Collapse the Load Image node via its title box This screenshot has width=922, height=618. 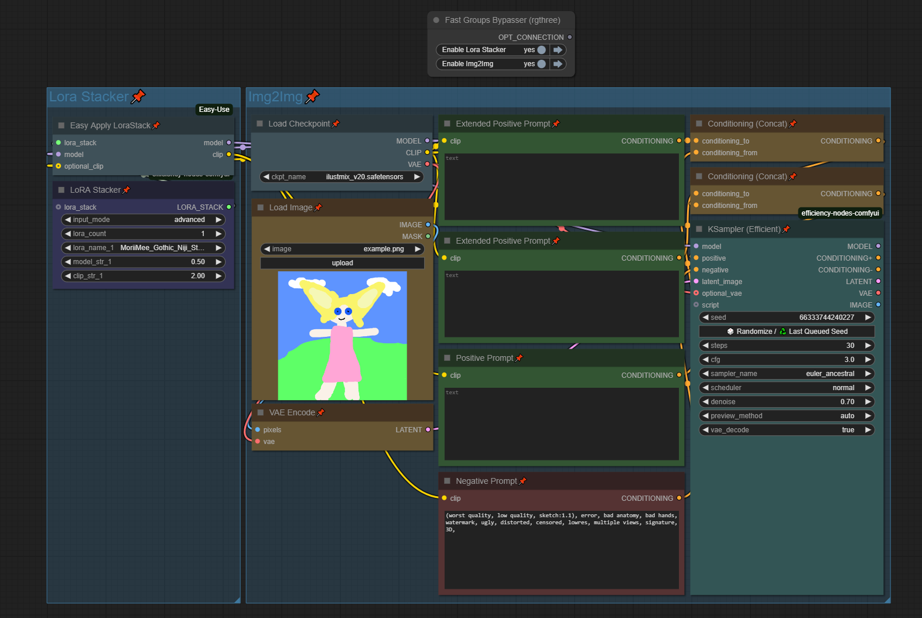[261, 207]
